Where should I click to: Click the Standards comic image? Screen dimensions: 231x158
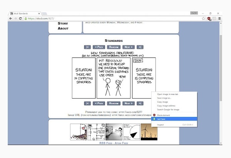point(114,75)
